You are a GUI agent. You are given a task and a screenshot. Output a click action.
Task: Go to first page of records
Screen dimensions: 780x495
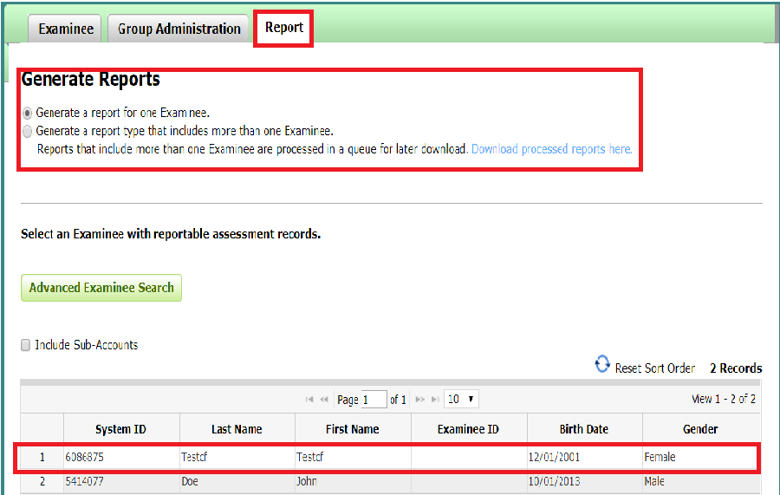tap(309, 400)
